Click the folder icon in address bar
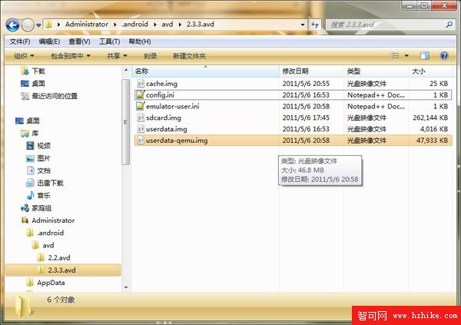The width and height of the screenshot is (461, 325). coord(49,25)
